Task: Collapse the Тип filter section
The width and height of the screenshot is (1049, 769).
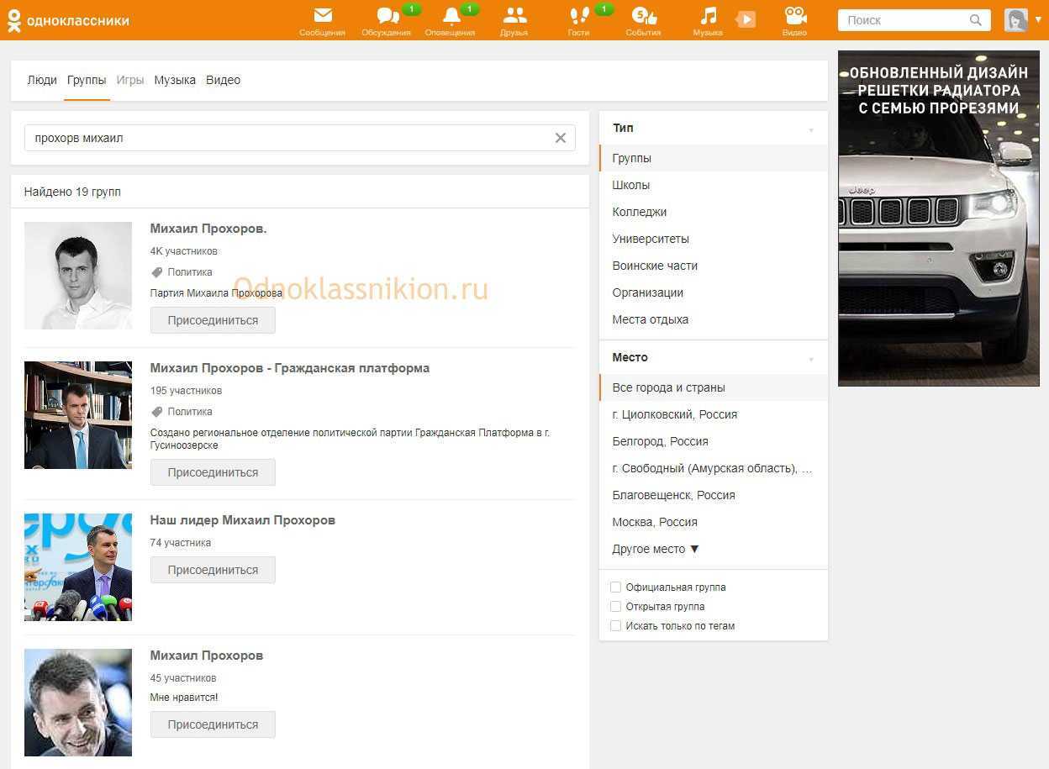Action: (811, 129)
